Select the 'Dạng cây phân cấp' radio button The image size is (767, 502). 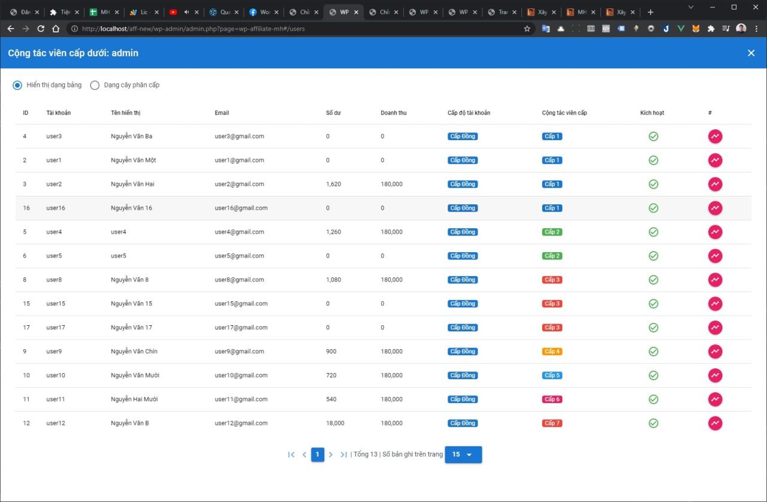point(95,85)
